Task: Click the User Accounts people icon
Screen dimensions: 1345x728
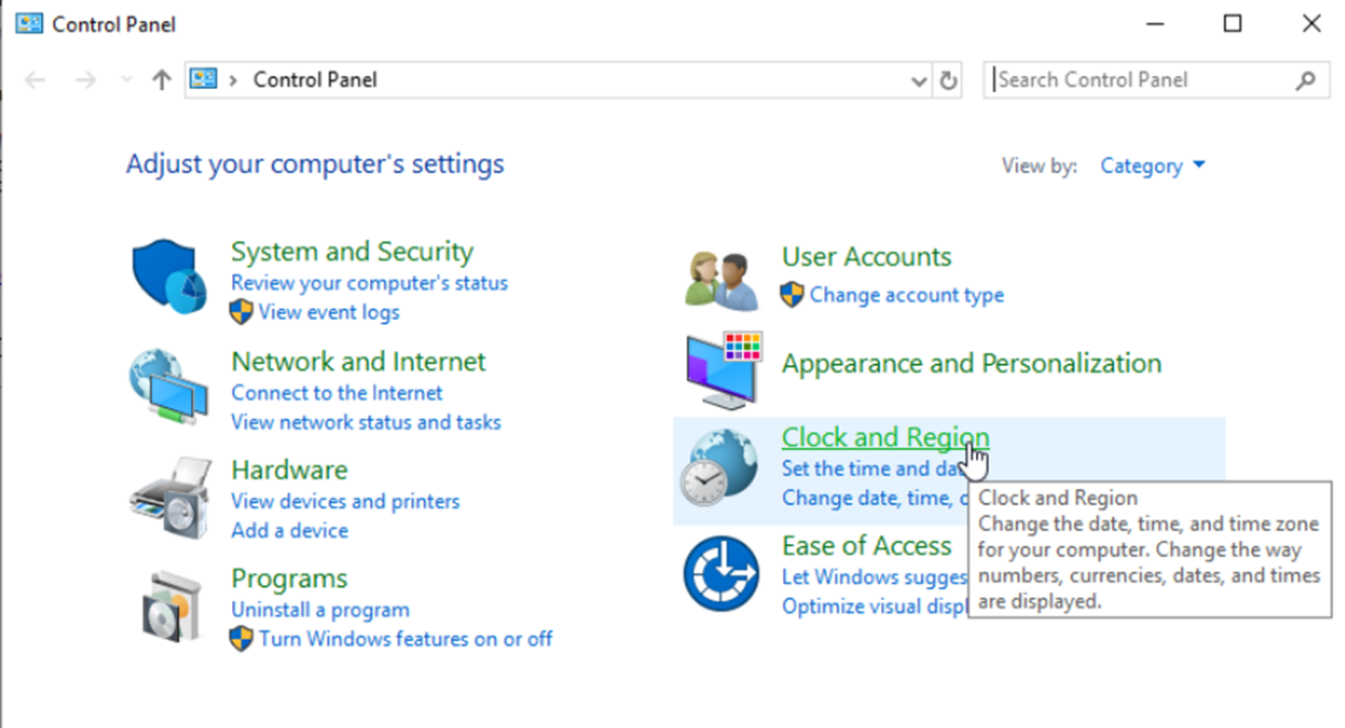Action: [721, 281]
